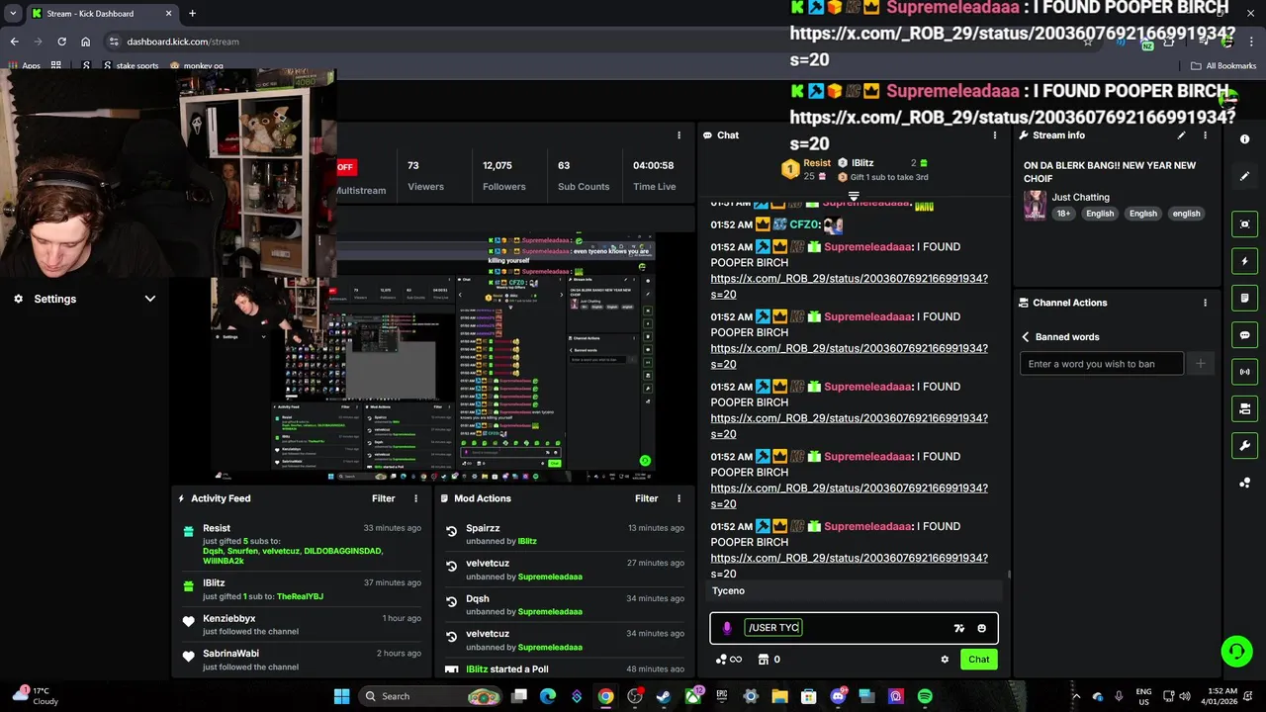Image resolution: width=1266 pixels, height=712 pixels.
Task: Open the Apps bookmarks shortcut
Action: (24, 66)
